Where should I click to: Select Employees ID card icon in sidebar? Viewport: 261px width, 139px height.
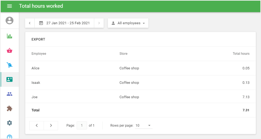coord(9,79)
